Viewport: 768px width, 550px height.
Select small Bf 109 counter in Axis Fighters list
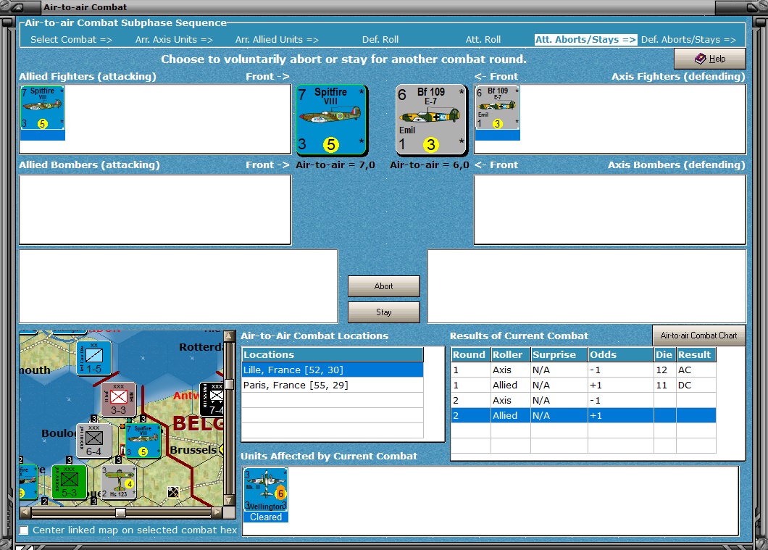[497, 112]
